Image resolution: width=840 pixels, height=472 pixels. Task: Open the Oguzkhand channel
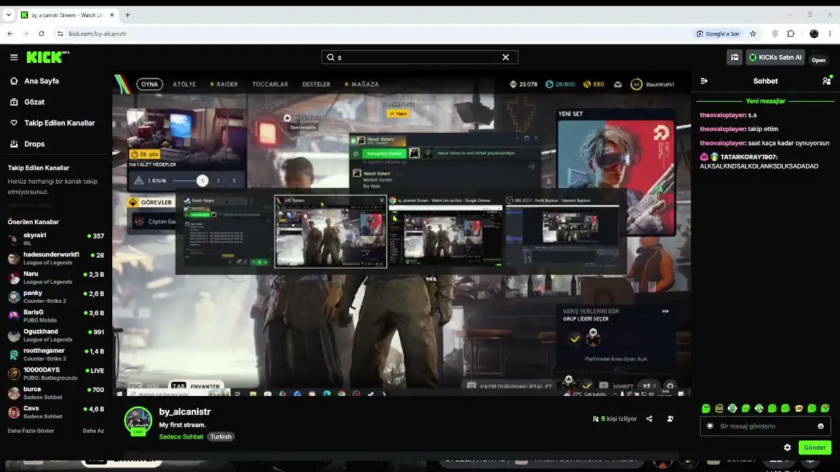[x=56, y=335]
